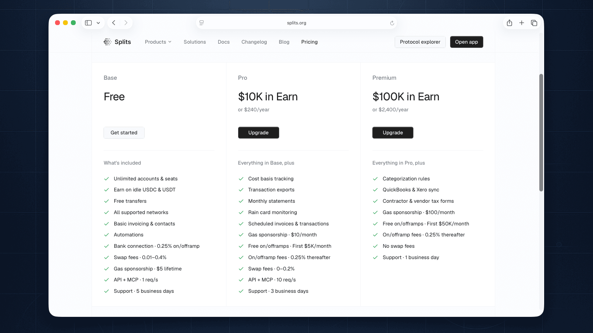
Task: Open the Solutions nav item
Action: coord(195,42)
